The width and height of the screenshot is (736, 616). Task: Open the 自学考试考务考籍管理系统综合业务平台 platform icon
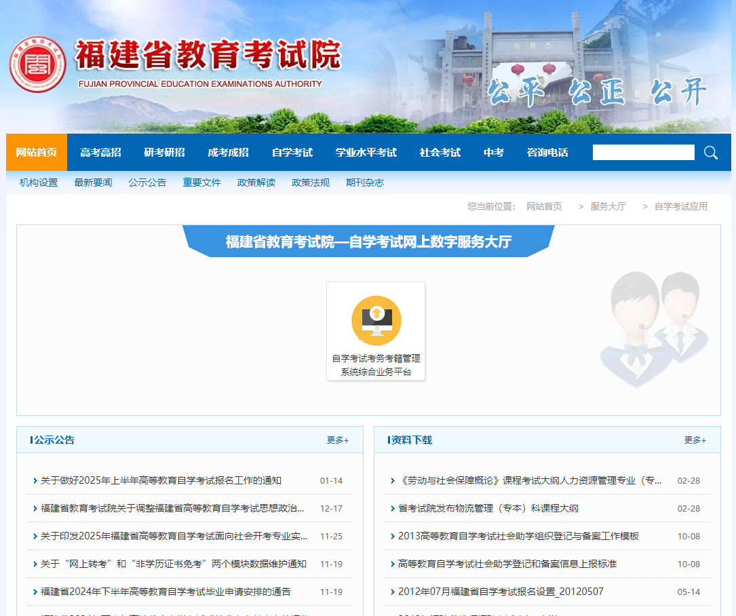coord(375,319)
